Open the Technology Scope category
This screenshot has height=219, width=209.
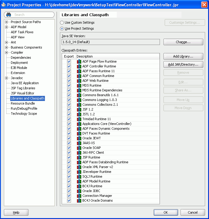(x=24, y=114)
